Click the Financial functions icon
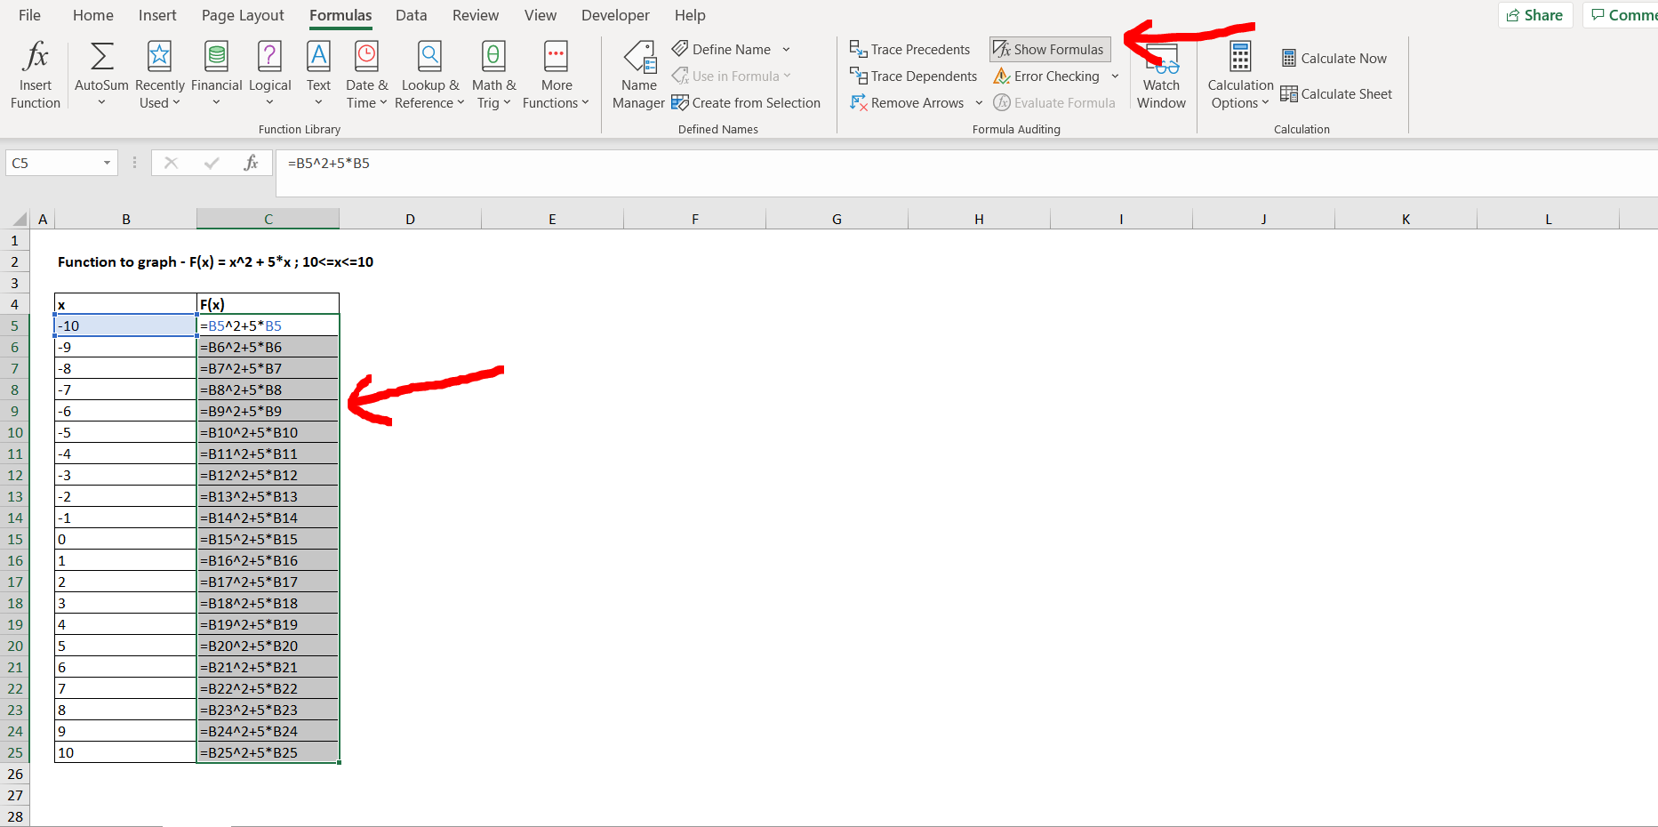The width and height of the screenshot is (1658, 827). pos(216,73)
